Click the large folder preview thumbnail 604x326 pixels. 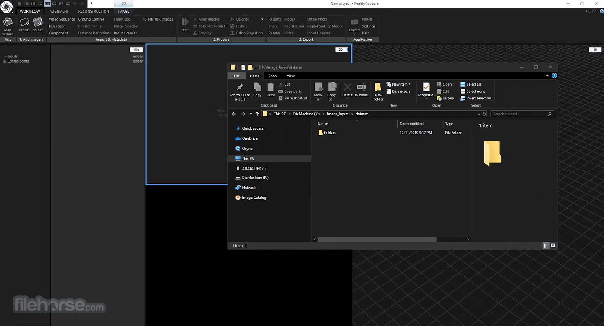pos(492,154)
